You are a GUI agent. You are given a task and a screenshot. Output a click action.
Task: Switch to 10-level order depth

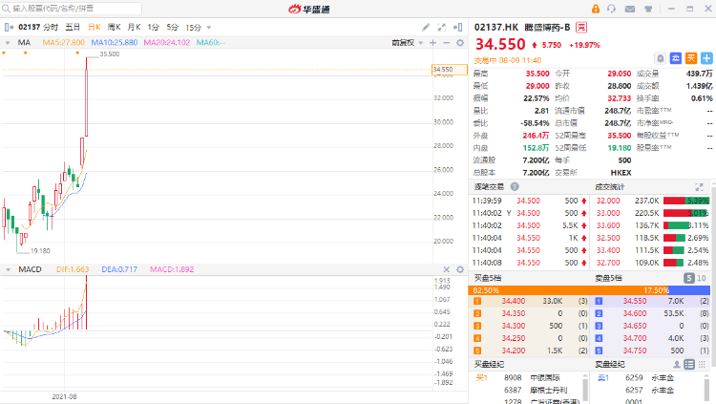pos(703,278)
